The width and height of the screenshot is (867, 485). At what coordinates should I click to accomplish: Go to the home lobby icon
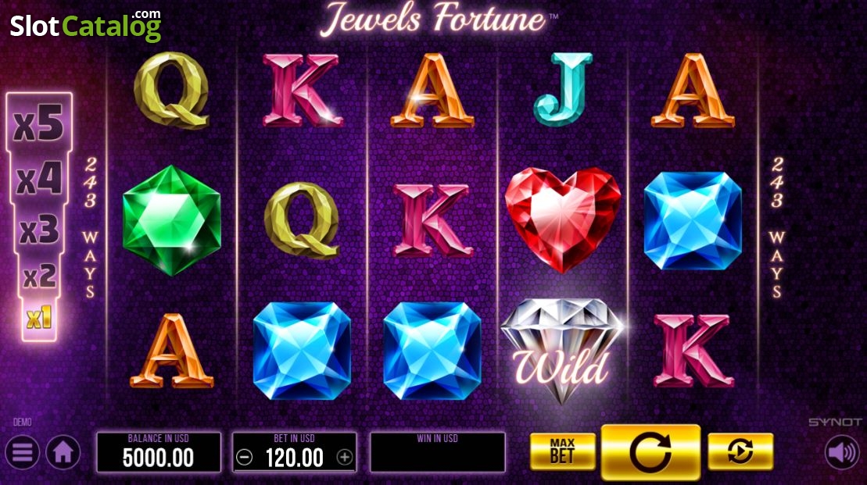click(63, 452)
